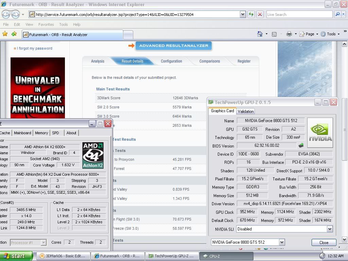Switch to the Validation tab in GPU-Z
Viewport: 348px width, 261px height.
(x=245, y=111)
